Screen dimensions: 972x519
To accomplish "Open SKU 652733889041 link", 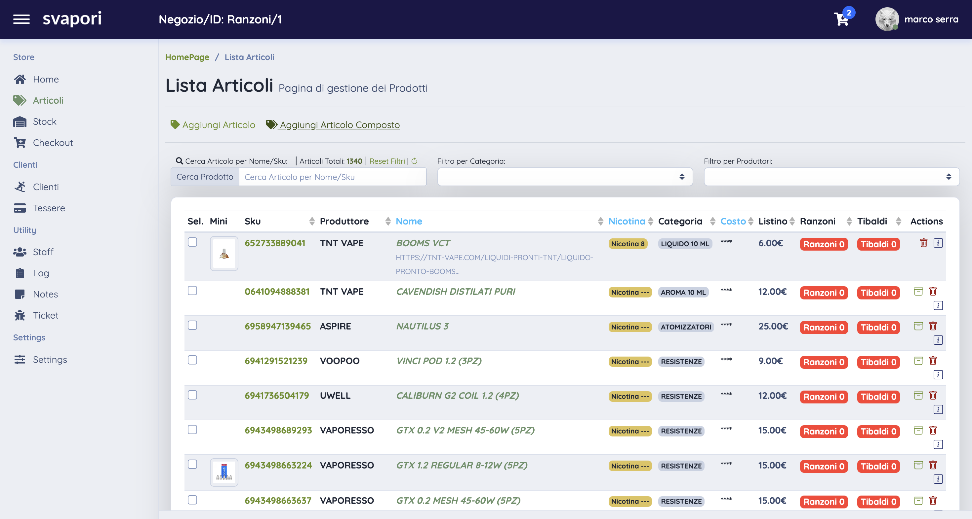I will [x=275, y=243].
